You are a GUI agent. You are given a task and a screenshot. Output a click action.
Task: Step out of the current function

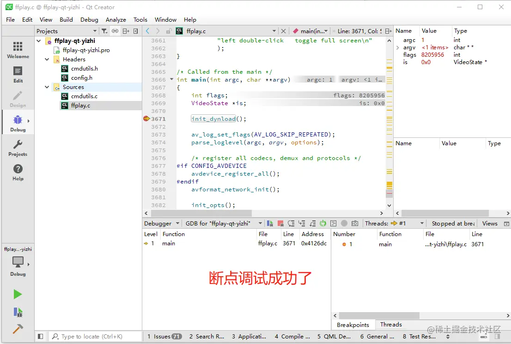312,223
